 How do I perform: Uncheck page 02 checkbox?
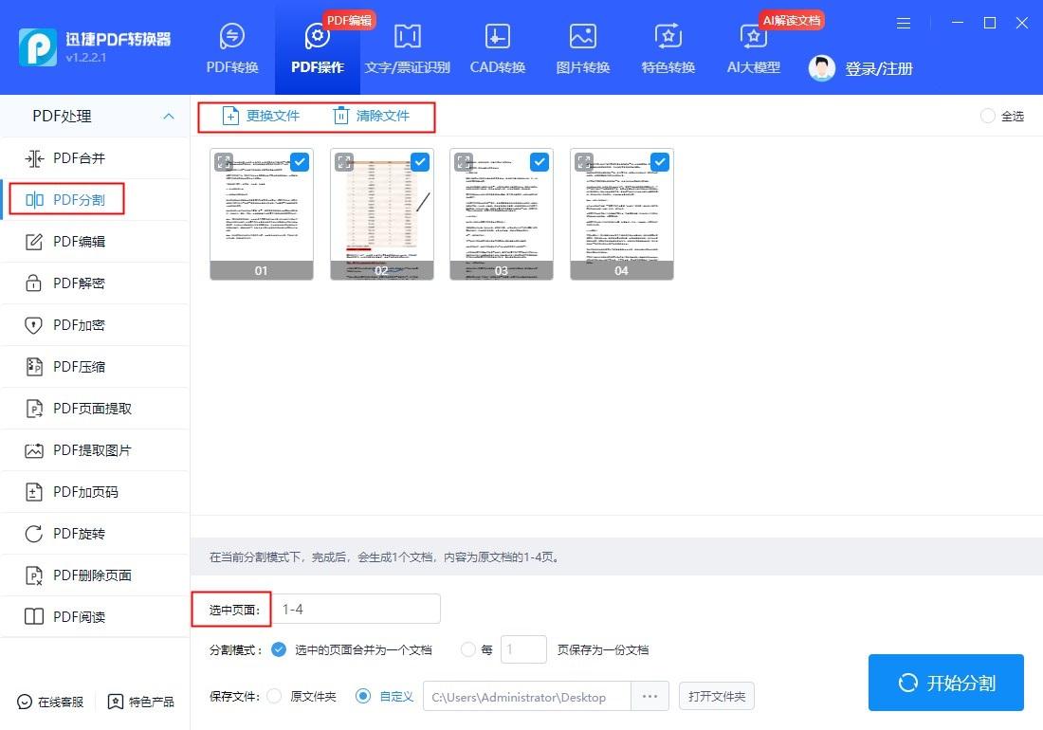click(x=420, y=161)
